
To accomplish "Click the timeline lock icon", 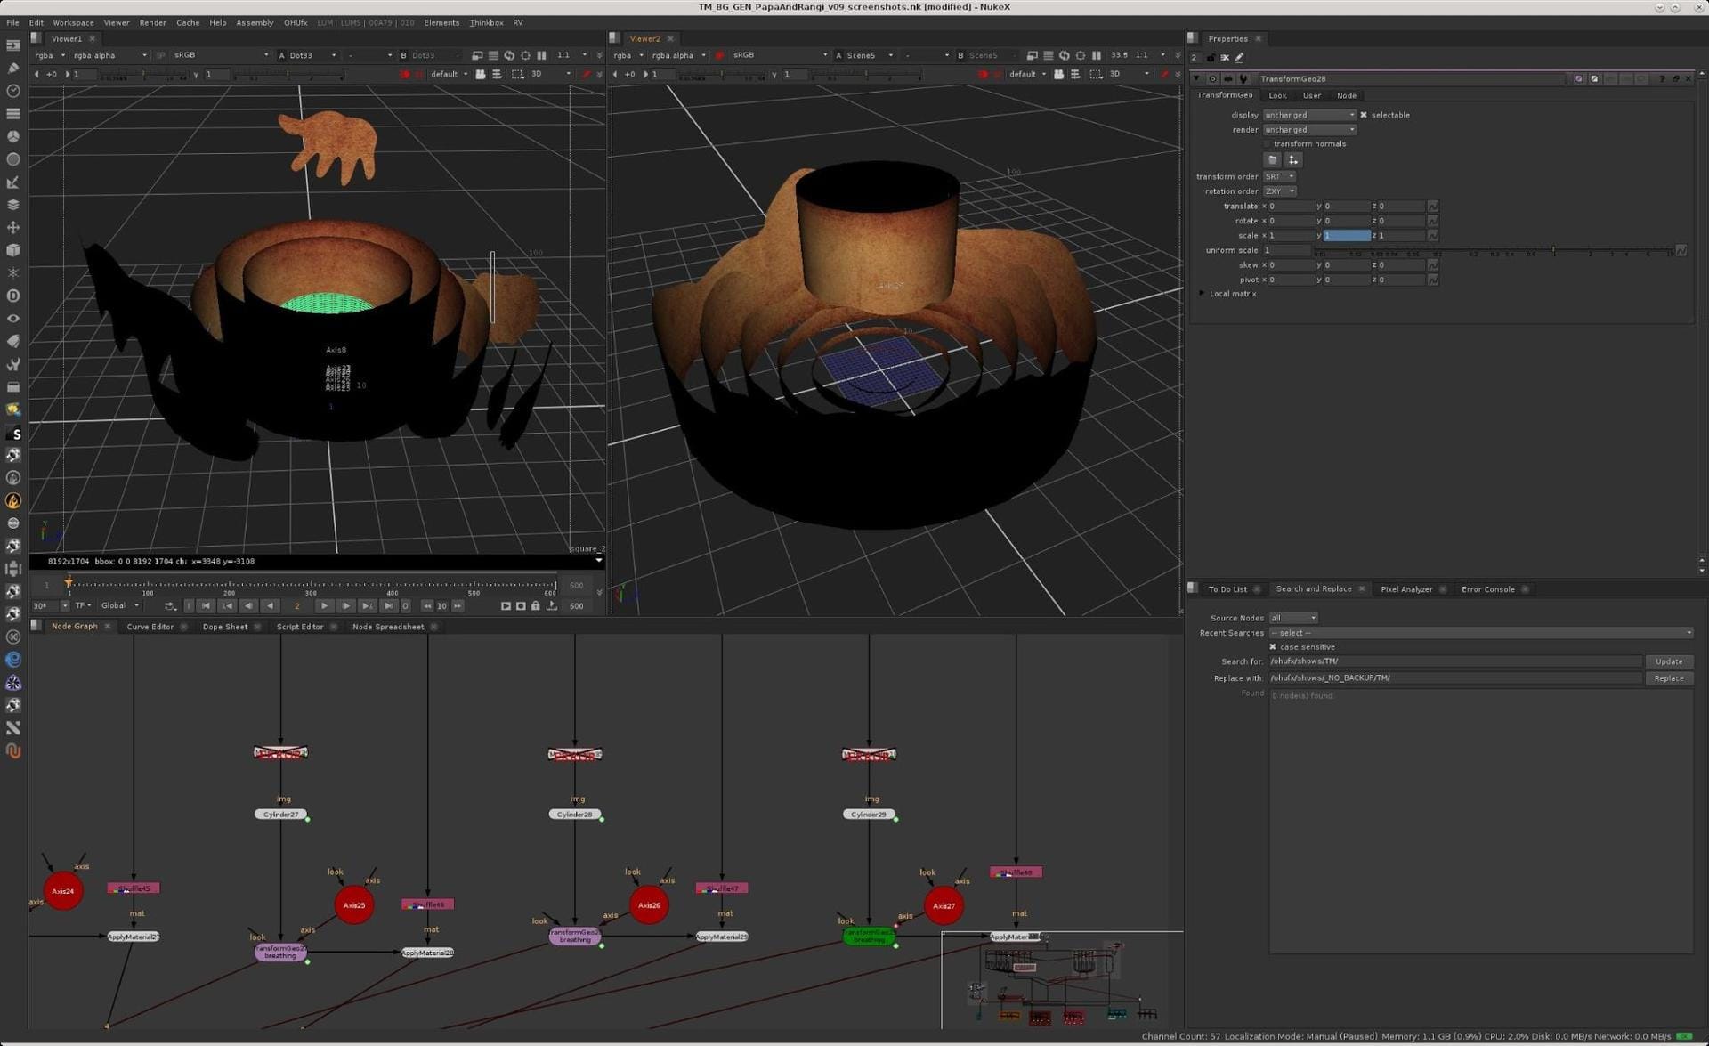I will [535, 605].
